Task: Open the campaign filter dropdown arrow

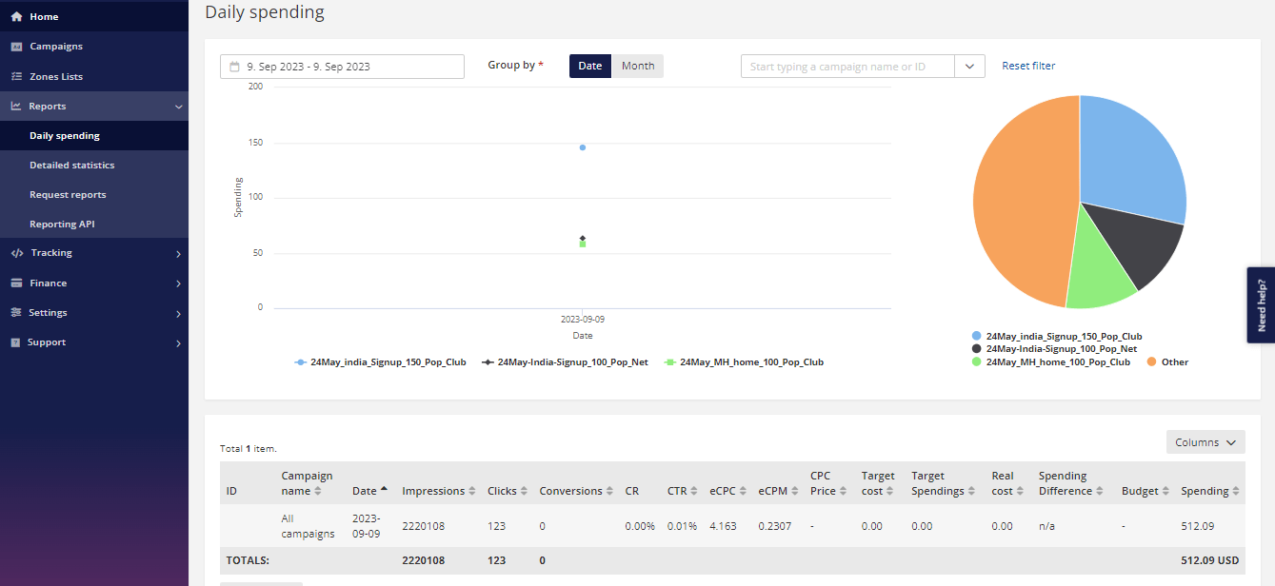Action: [x=969, y=67]
